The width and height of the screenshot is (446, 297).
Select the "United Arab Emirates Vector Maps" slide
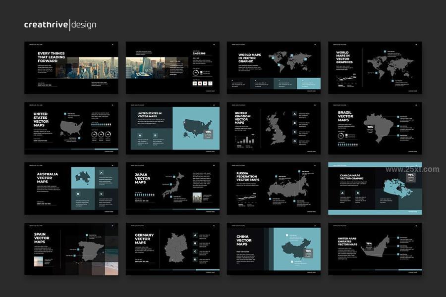375,249
